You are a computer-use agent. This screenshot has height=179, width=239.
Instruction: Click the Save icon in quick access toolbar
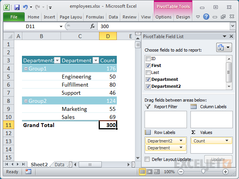click(17, 7)
